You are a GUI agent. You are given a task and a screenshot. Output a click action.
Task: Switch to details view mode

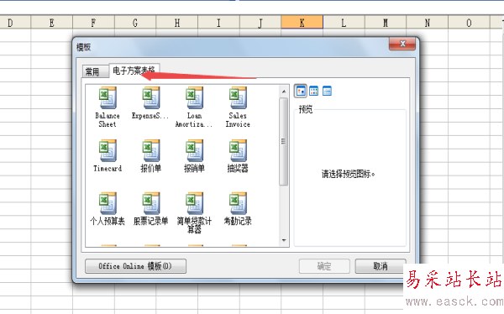point(327,92)
